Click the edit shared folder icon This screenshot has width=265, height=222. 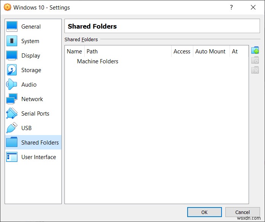[x=255, y=60]
